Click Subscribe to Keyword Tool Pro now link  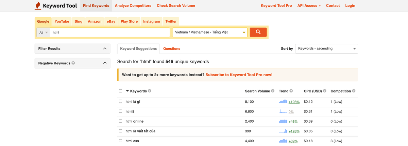[239, 75]
